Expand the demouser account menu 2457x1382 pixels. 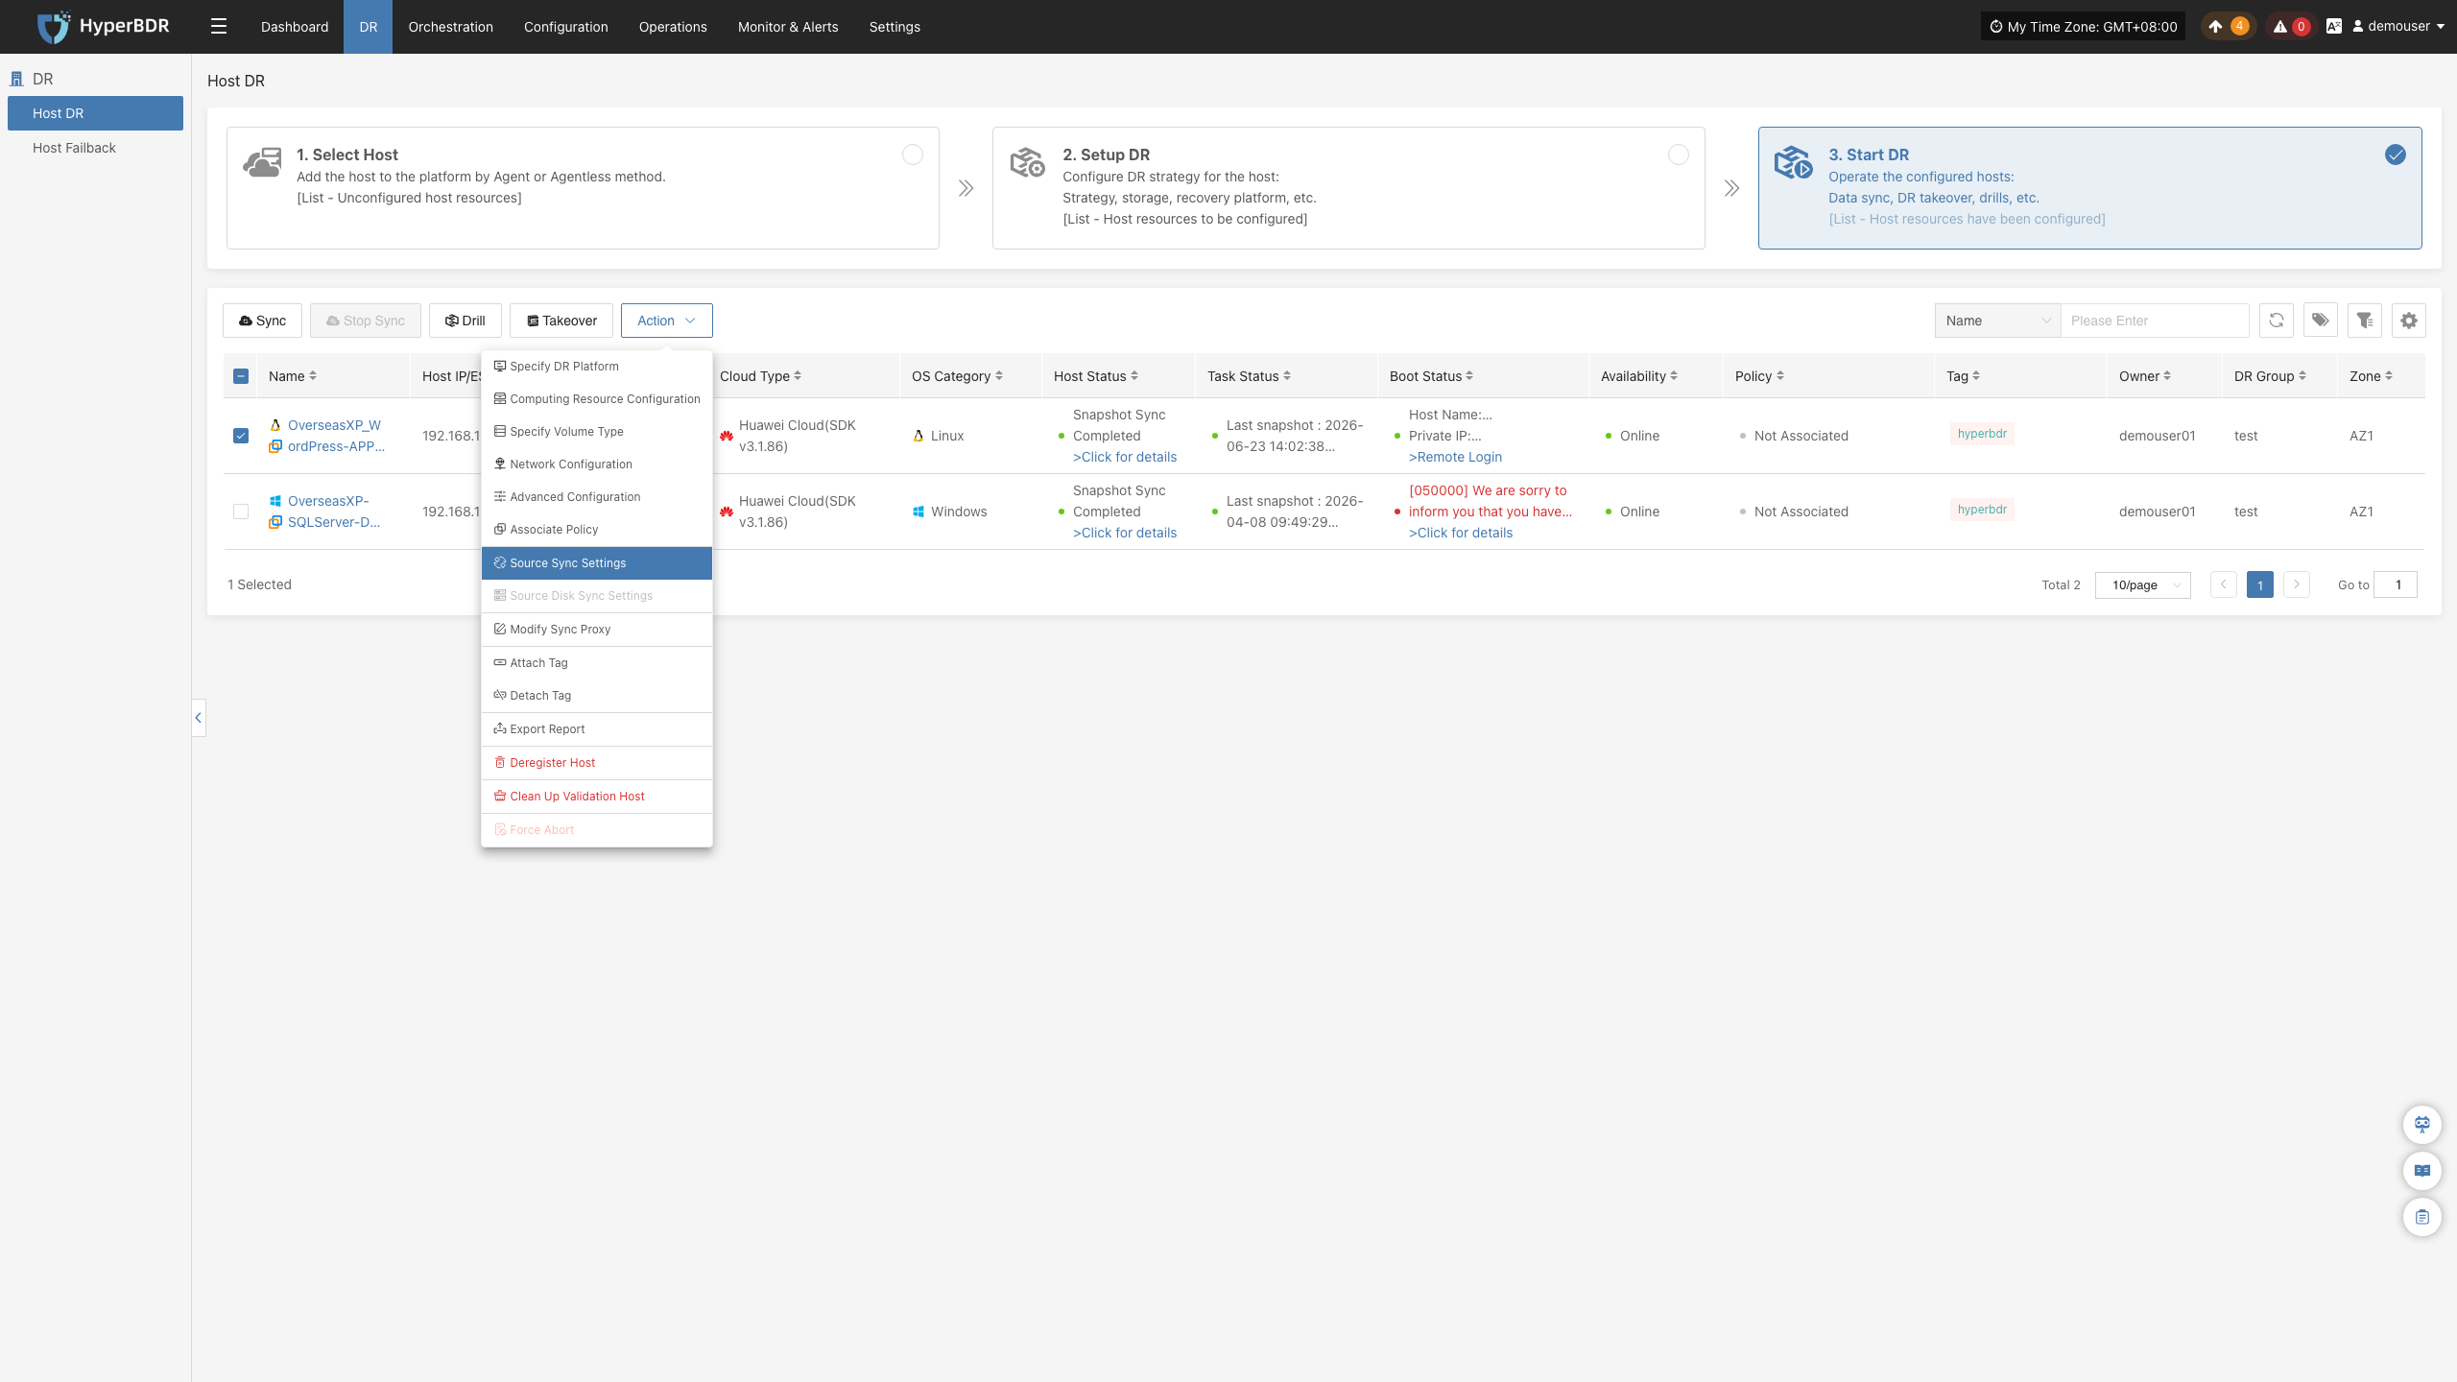coord(2399,27)
